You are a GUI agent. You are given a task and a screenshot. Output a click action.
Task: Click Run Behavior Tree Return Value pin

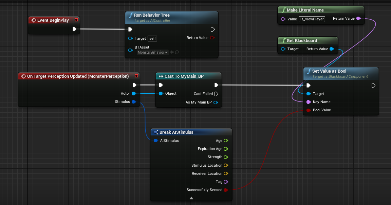point(212,38)
